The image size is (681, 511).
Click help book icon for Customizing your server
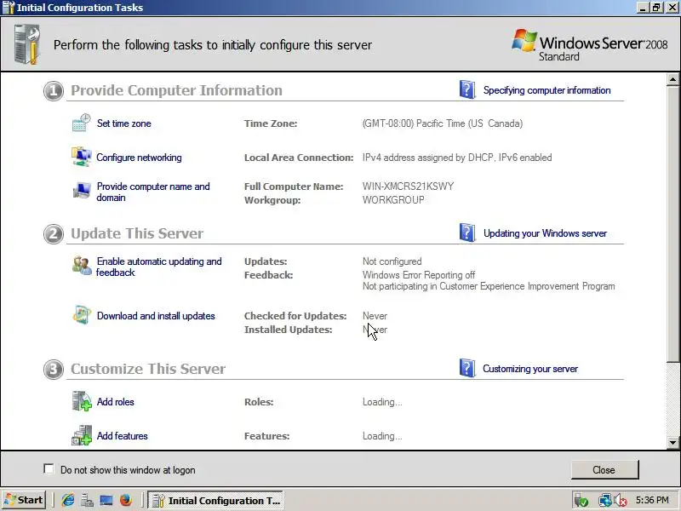coord(467,368)
